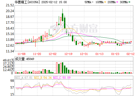The image size is (137, 96).
Task: Click the 16.43 price axis label
Action: coord(10,28)
